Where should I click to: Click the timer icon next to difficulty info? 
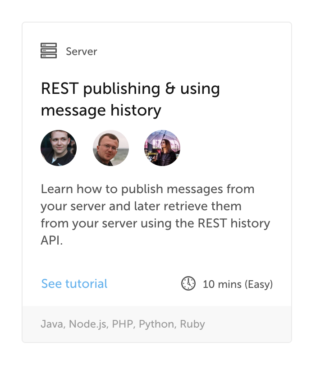[x=188, y=284]
